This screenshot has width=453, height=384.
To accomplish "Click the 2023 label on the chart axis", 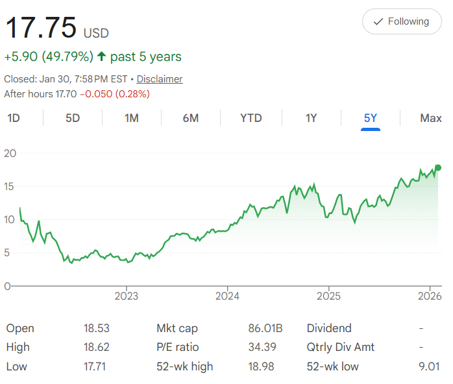I will tap(126, 296).
